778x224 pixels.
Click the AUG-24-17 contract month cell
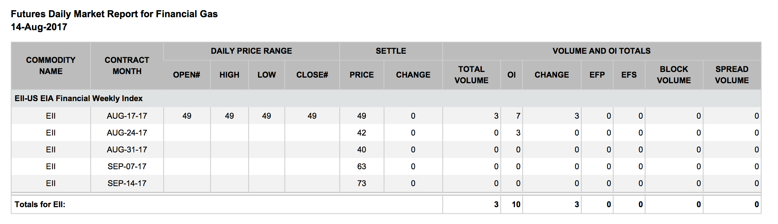pos(127,133)
